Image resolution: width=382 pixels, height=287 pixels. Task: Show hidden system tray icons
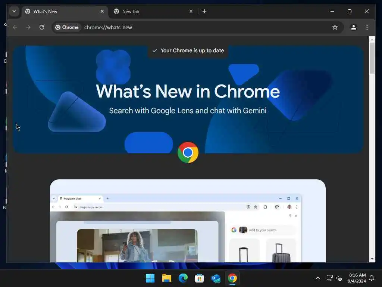(318, 278)
